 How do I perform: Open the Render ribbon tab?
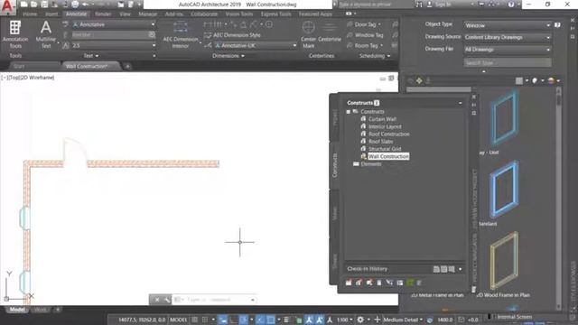click(103, 14)
